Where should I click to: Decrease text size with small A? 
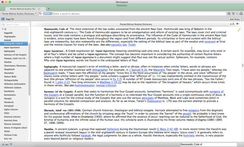click(231, 24)
